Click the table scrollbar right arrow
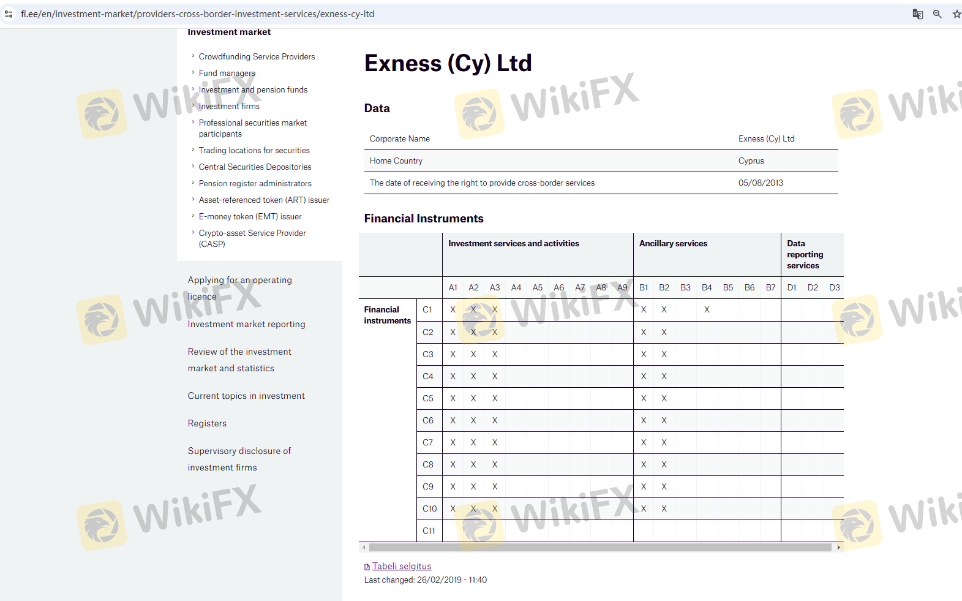The image size is (962, 601). (x=838, y=547)
